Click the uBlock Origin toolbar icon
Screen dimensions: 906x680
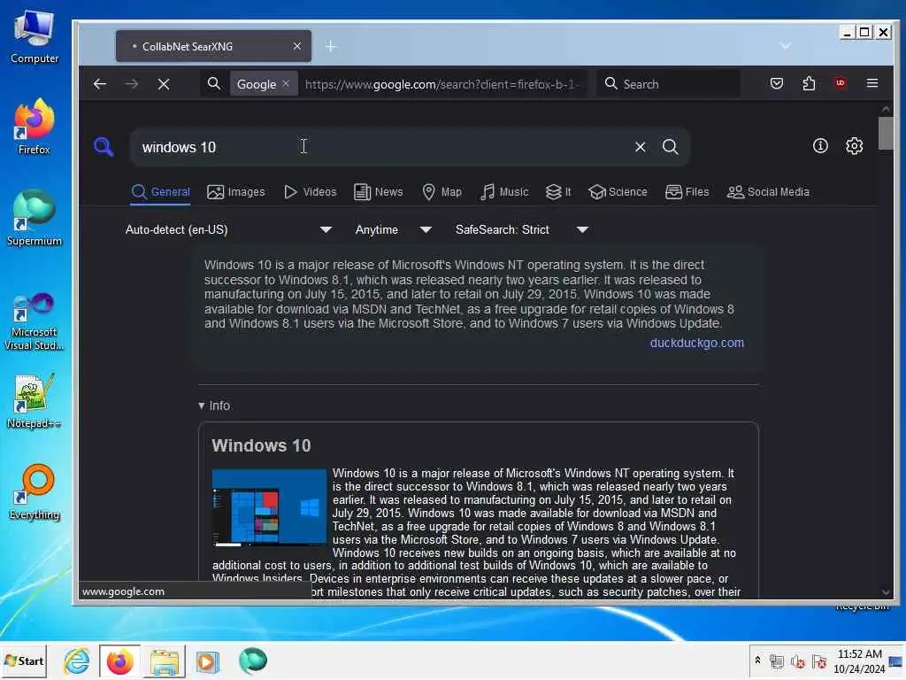[x=841, y=83]
